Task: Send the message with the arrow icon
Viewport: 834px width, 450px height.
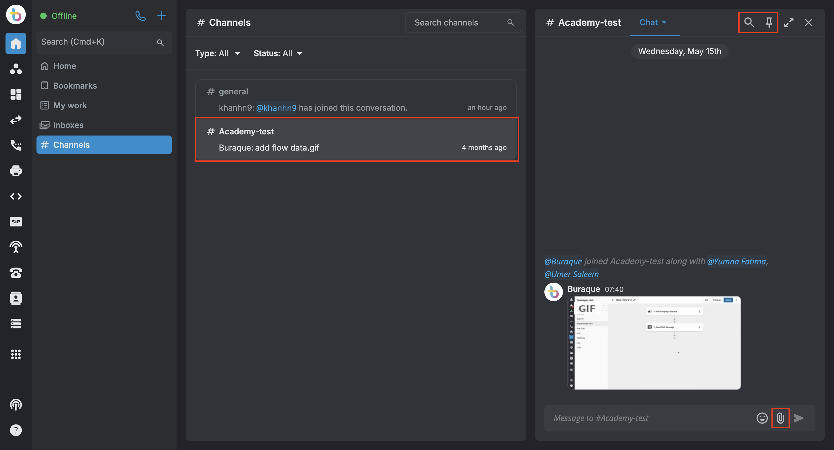Action: pos(799,418)
